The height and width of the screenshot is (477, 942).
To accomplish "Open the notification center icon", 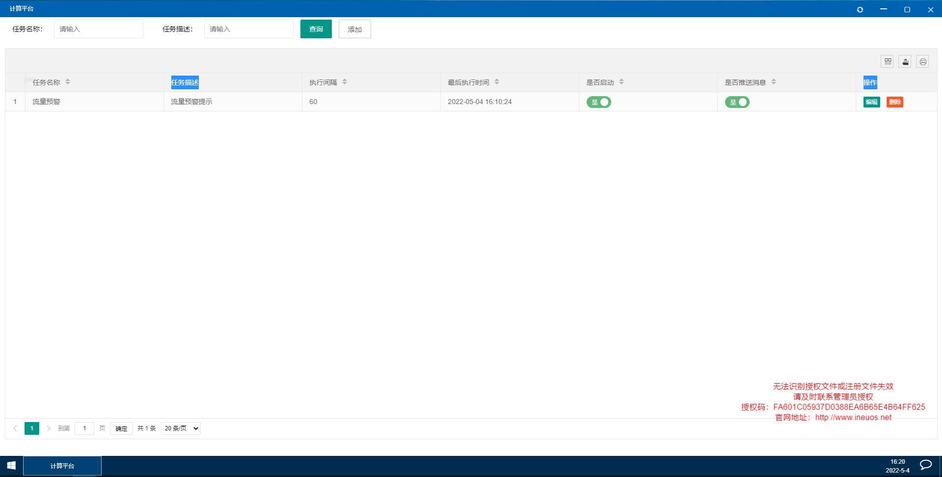I will pyautogui.click(x=926, y=465).
